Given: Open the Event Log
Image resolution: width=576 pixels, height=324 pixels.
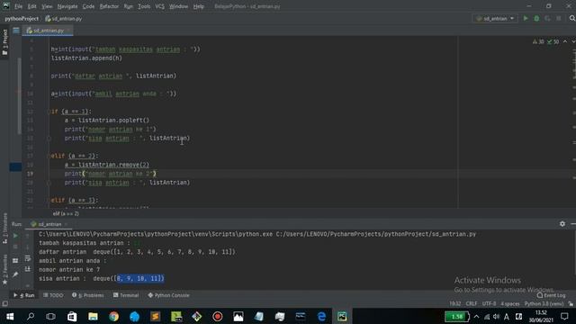Looking at the screenshot, I should pyautogui.click(x=551, y=295).
